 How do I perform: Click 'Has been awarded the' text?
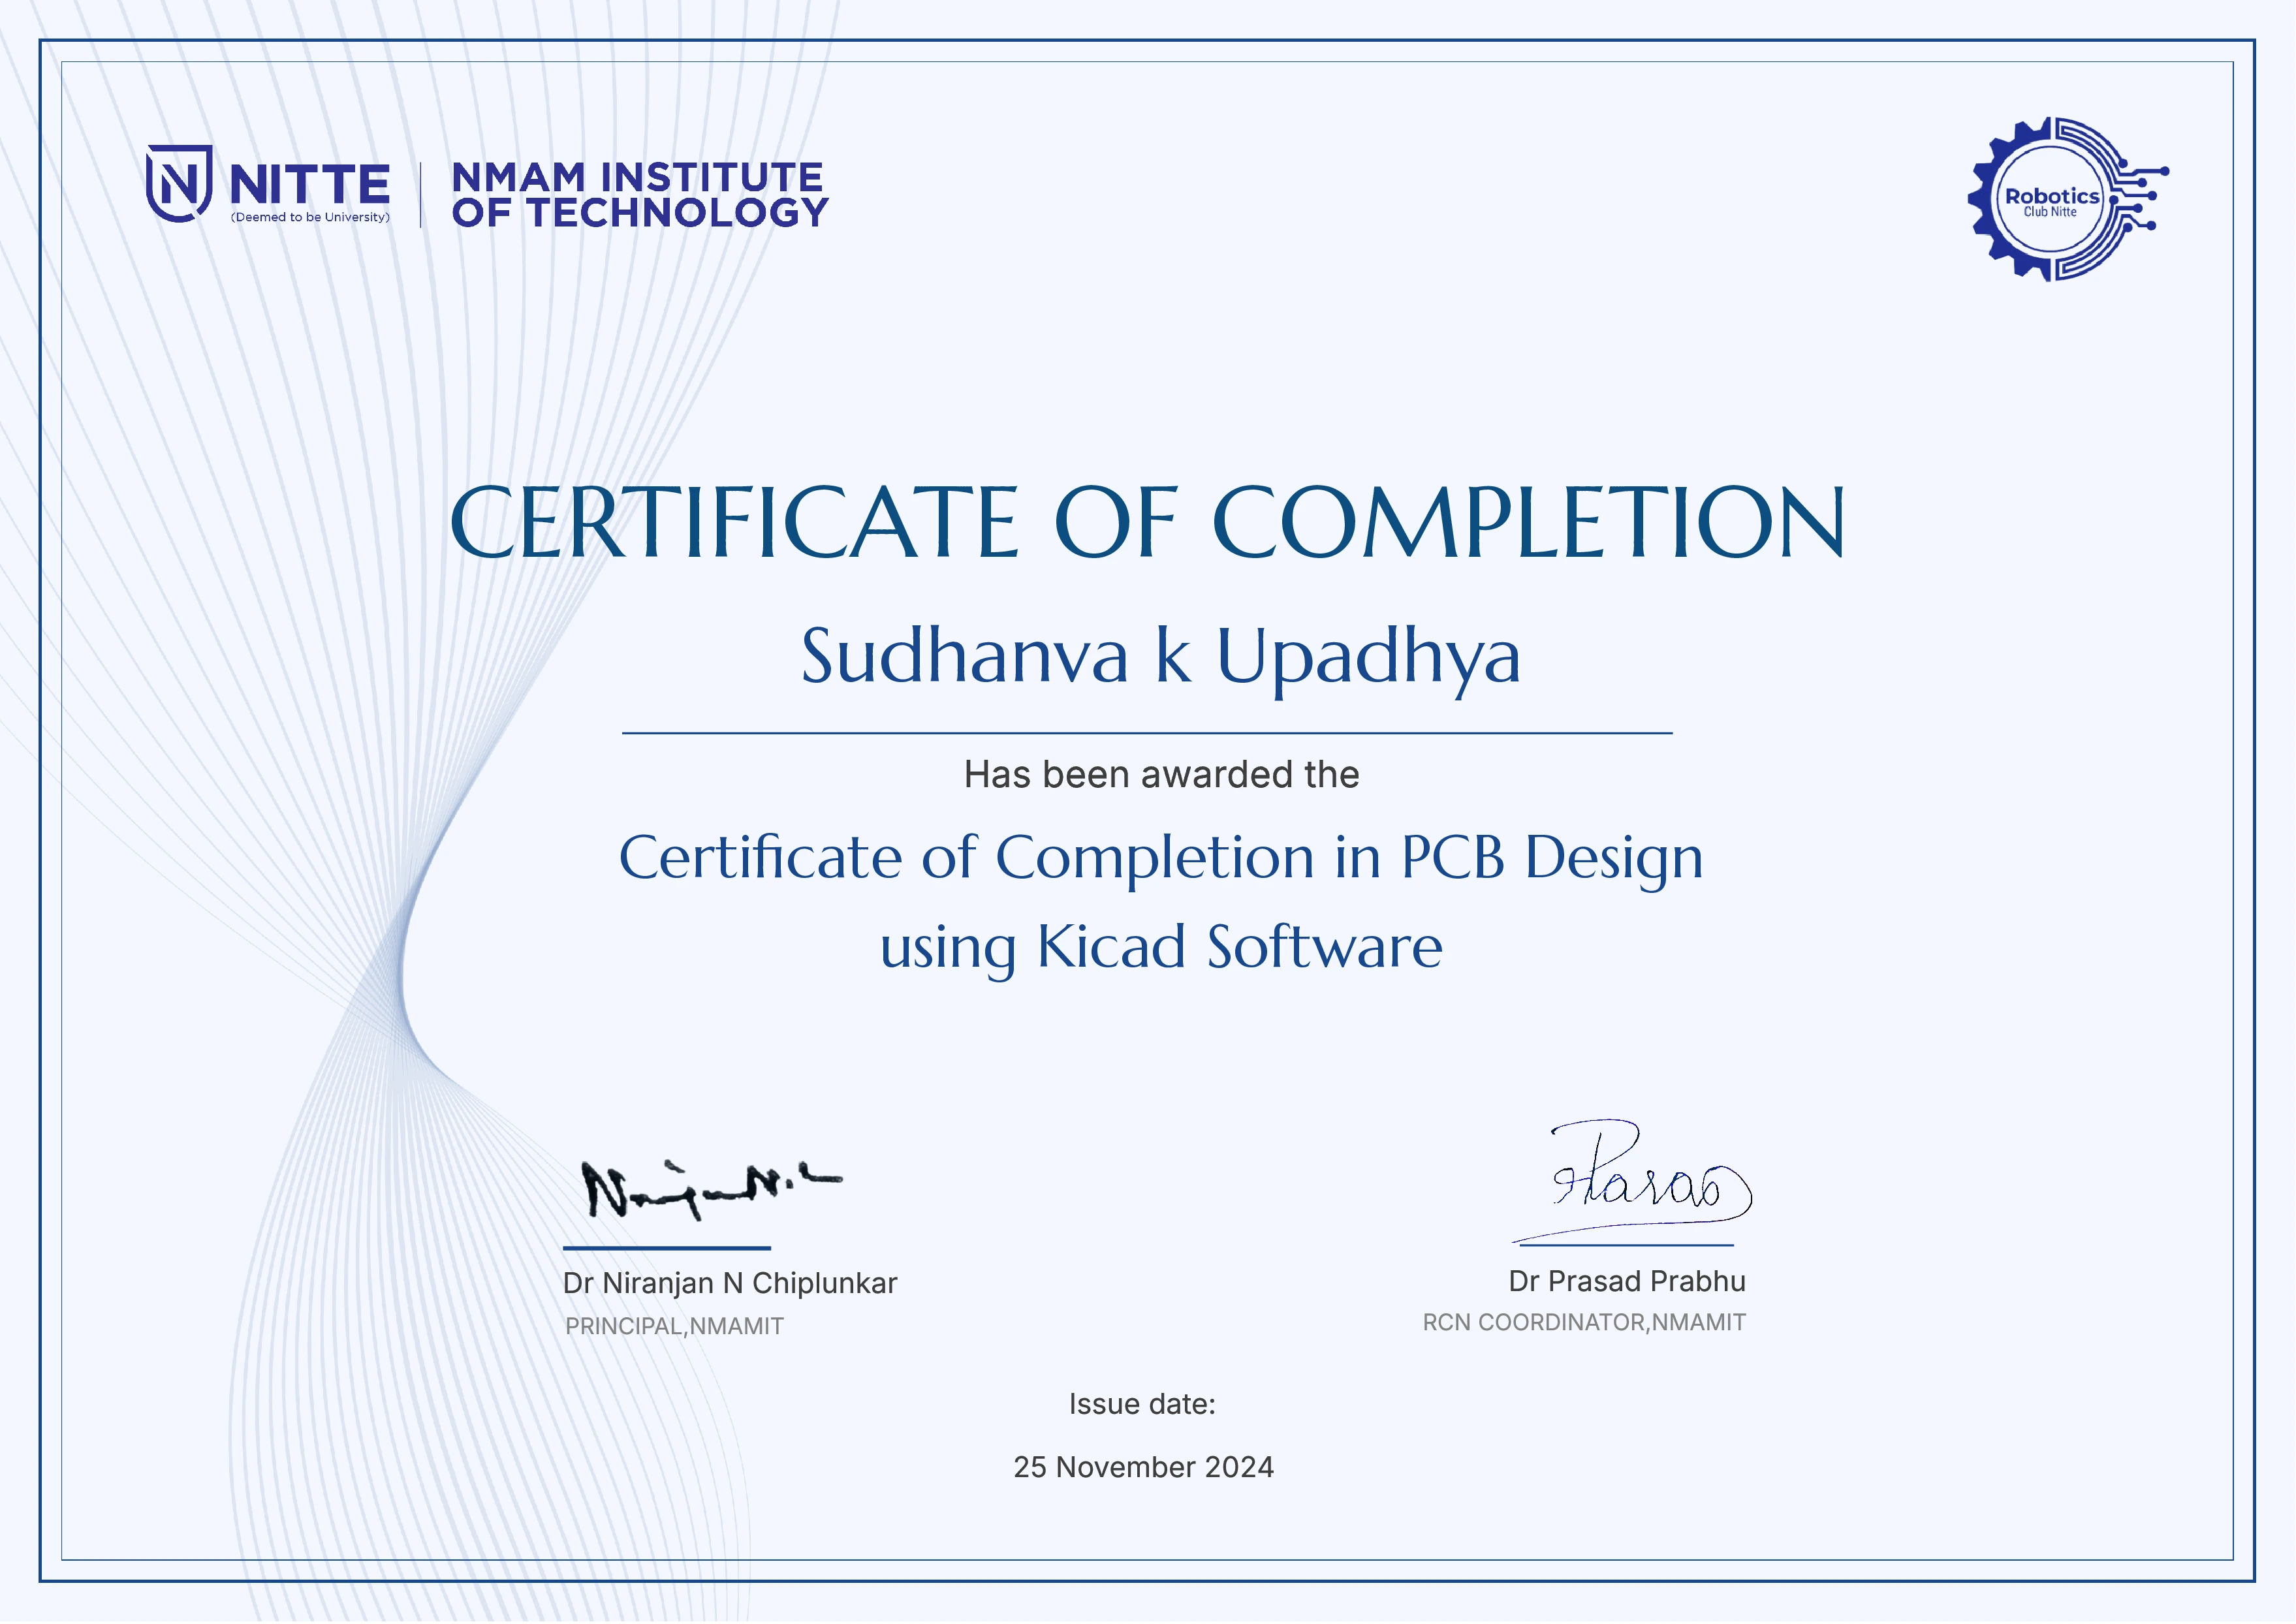[x=1161, y=775]
